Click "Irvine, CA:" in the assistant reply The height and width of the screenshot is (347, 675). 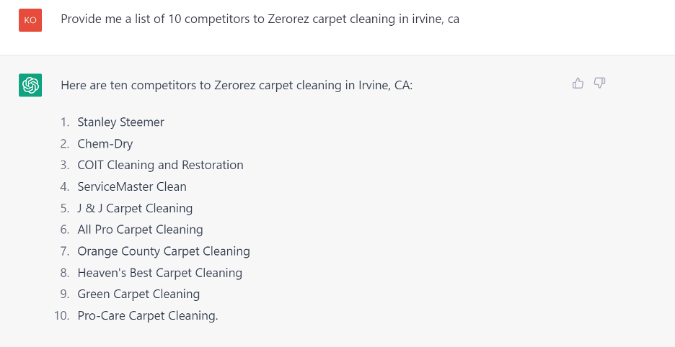[x=385, y=85]
